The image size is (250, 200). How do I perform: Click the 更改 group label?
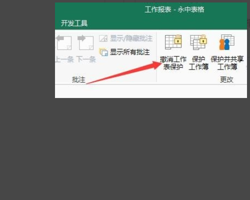tap(226, 79)
